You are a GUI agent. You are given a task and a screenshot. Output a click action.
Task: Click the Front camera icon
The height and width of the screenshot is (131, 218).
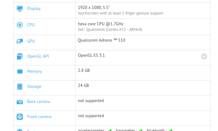click(x=20, y=117)
